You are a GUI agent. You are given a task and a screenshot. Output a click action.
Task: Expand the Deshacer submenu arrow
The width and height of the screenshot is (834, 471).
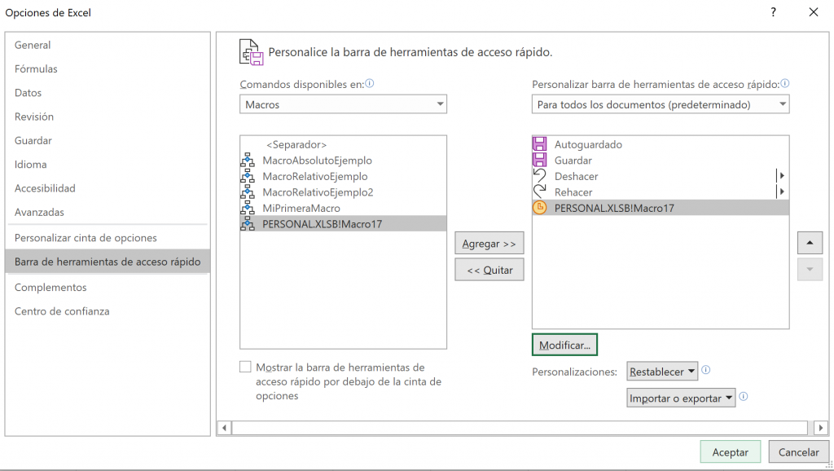point(781,176)
